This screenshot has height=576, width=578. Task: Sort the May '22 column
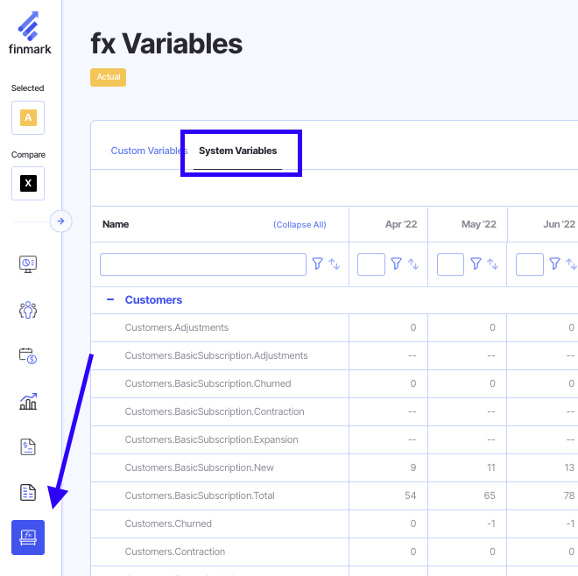[492, 263]
